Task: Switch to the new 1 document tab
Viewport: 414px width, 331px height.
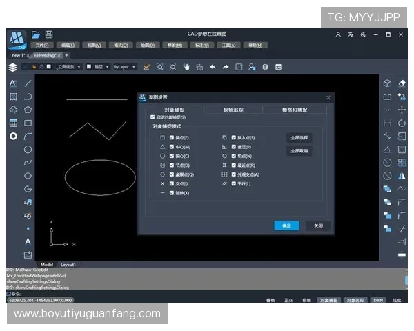Action: 18,55
